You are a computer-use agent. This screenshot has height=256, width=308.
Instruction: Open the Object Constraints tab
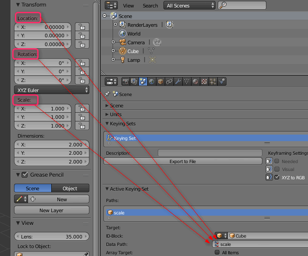pos(169,82)
